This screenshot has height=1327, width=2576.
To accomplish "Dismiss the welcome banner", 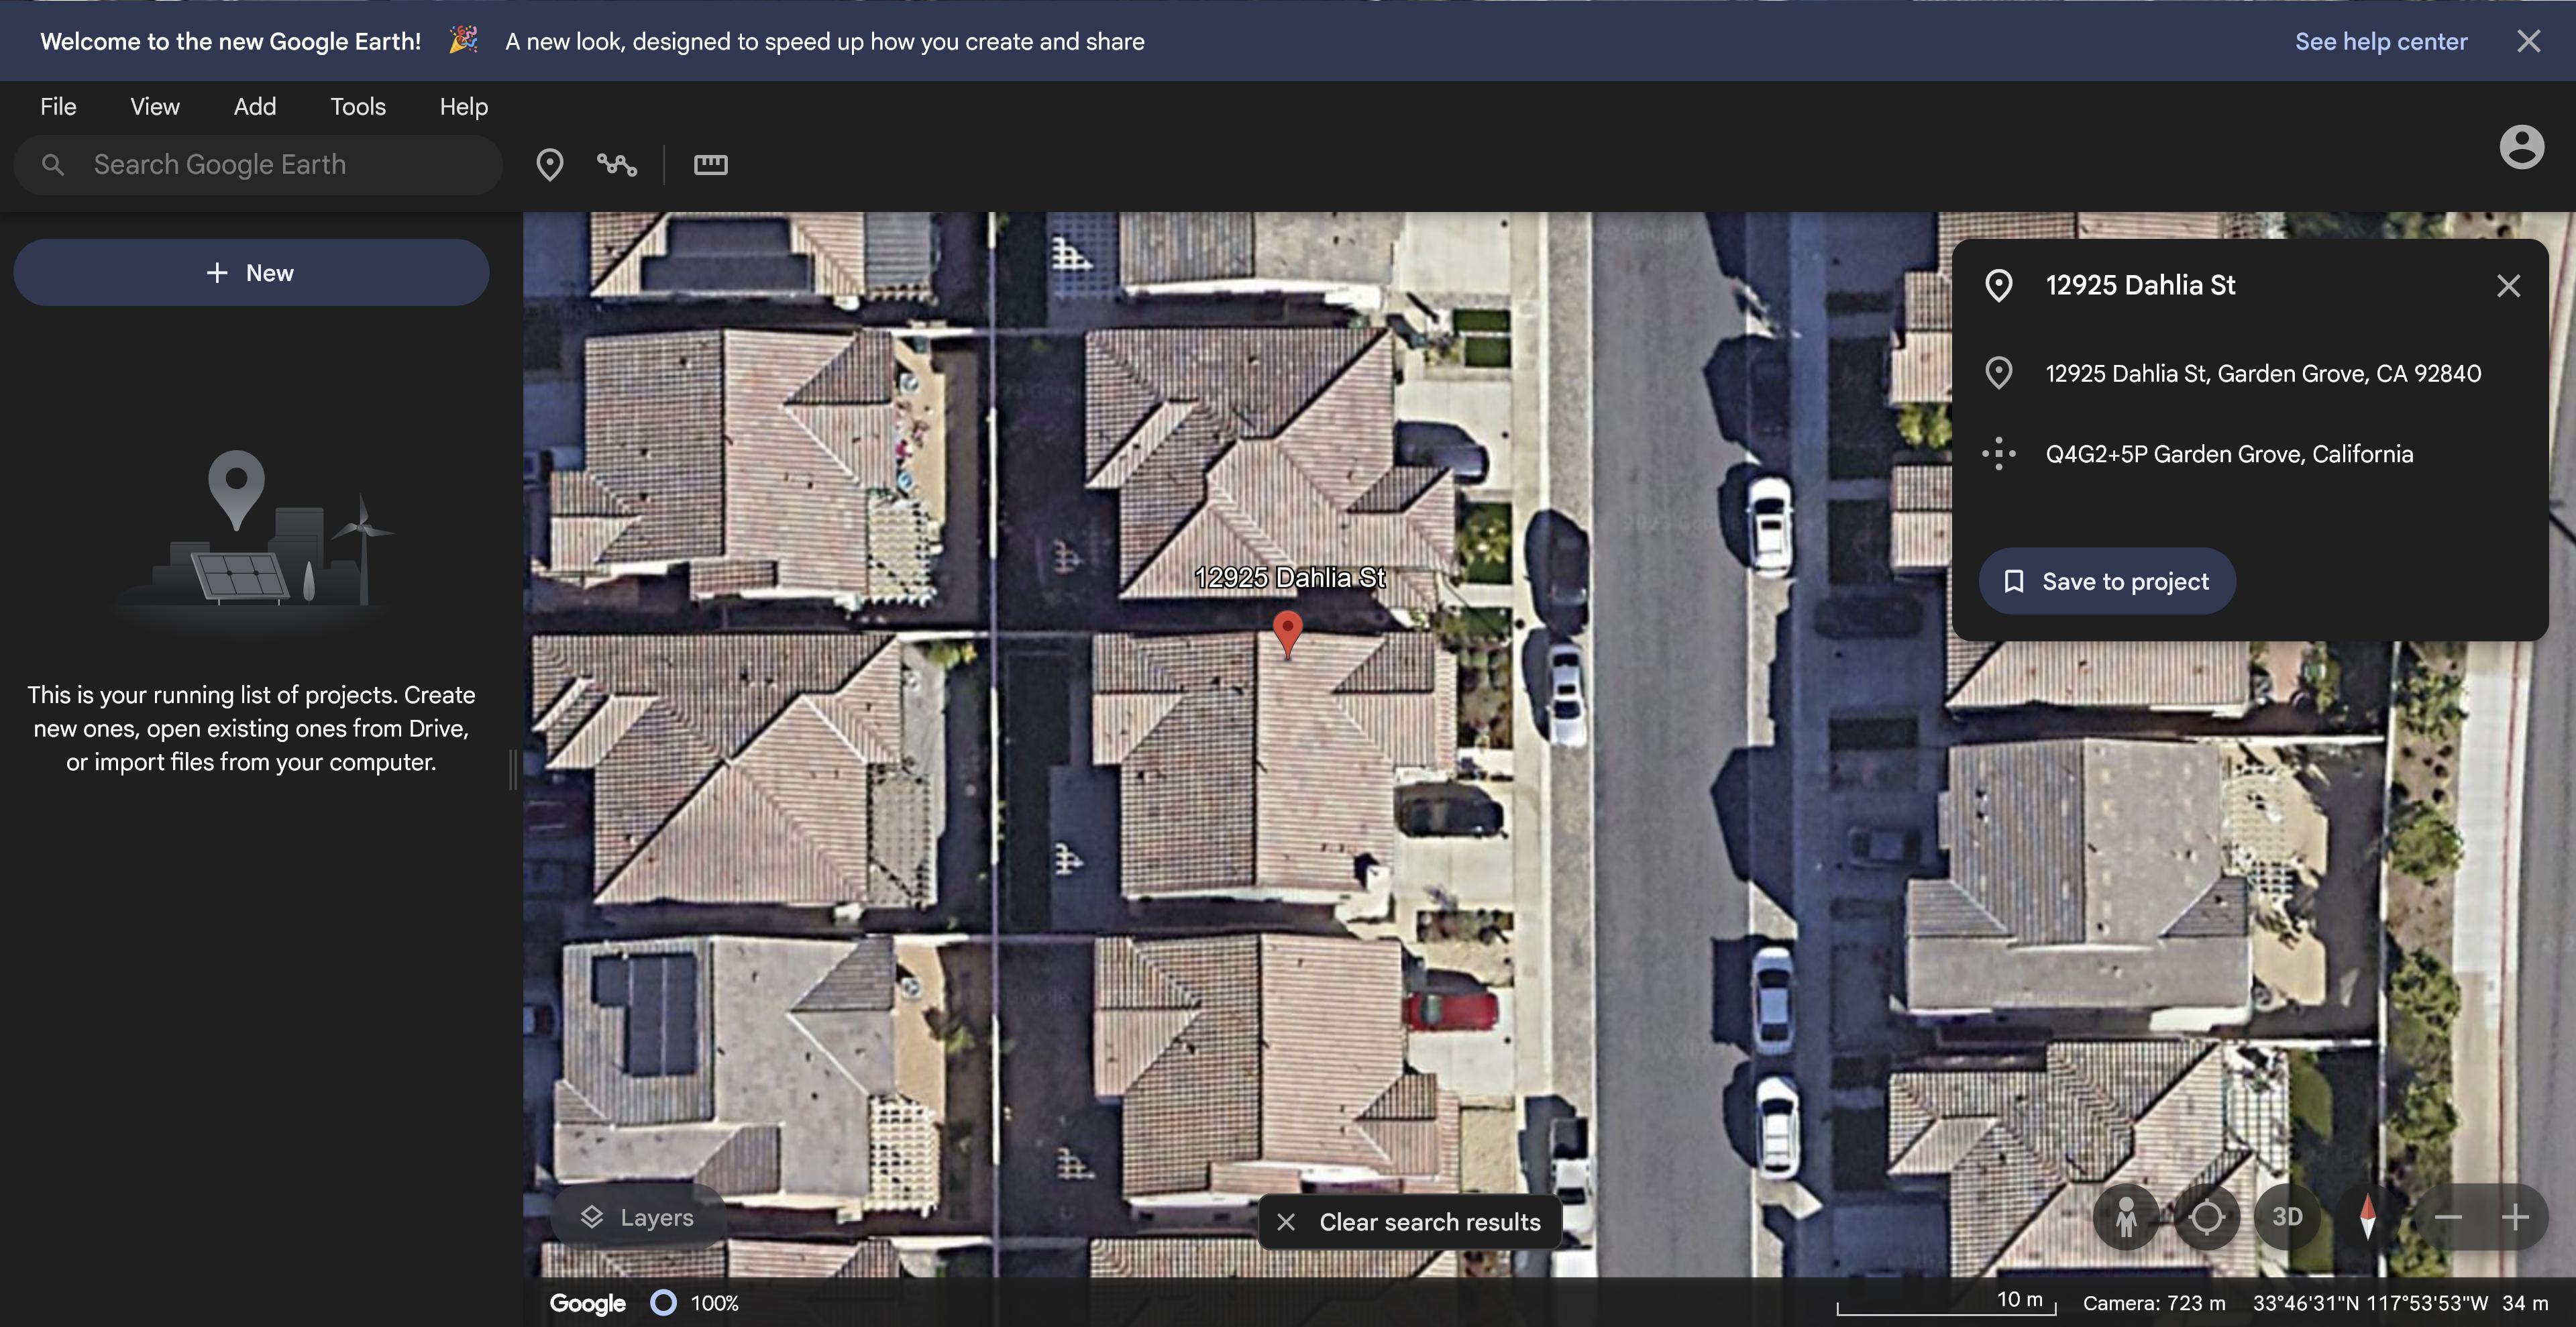I will pos(2529,41).
